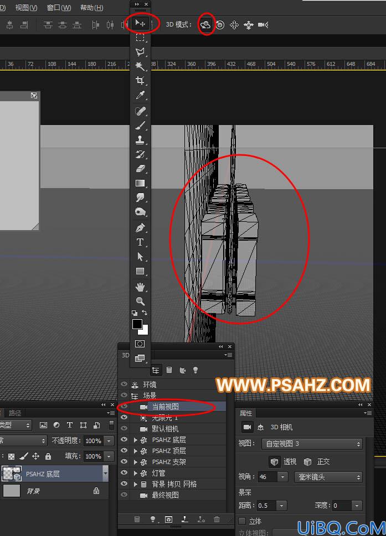Image resolution: width=386 pixels, height=536 pixels.
Task: Toggle visibility of 灯管 mesh
Action: coord(124,472)
